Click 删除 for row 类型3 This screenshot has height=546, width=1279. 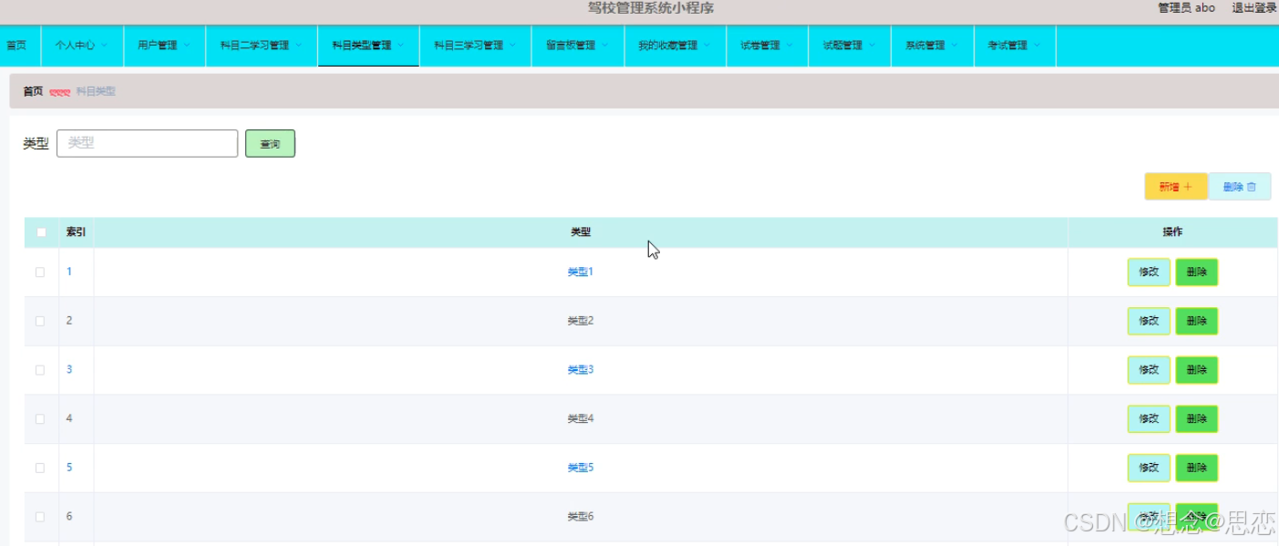1197,370
